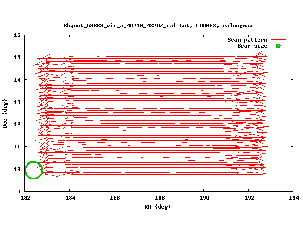Screen dimensions: 303x227
Task: Click the y-axis tick label 15
Action: pos(17,57)
